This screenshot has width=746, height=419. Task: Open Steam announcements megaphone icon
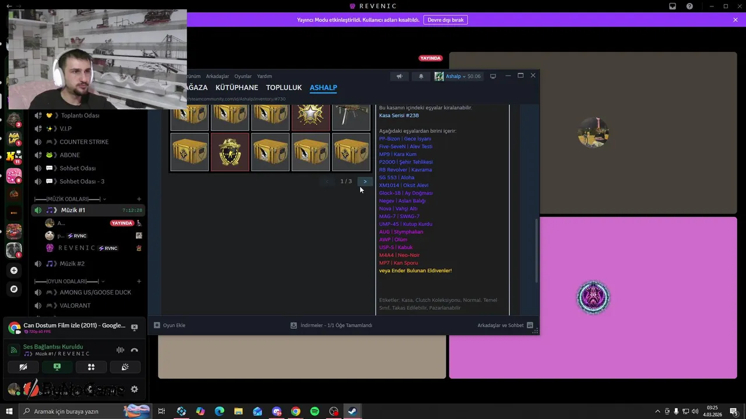(399, 76)
